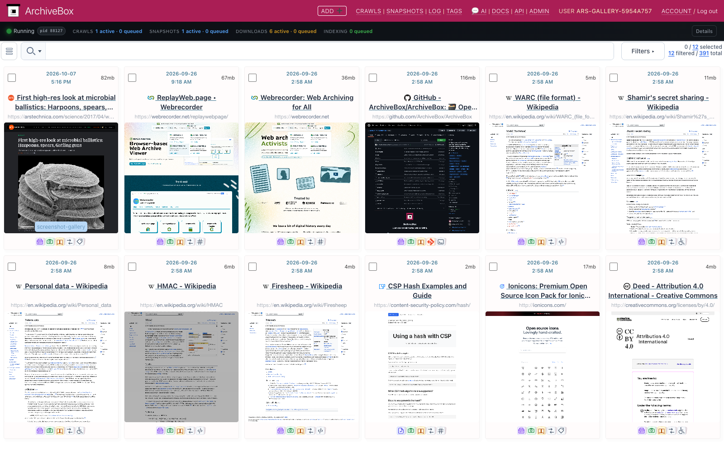Open the TAGS page
This screenshot has height=452, width=724.
tap(454, 11)
